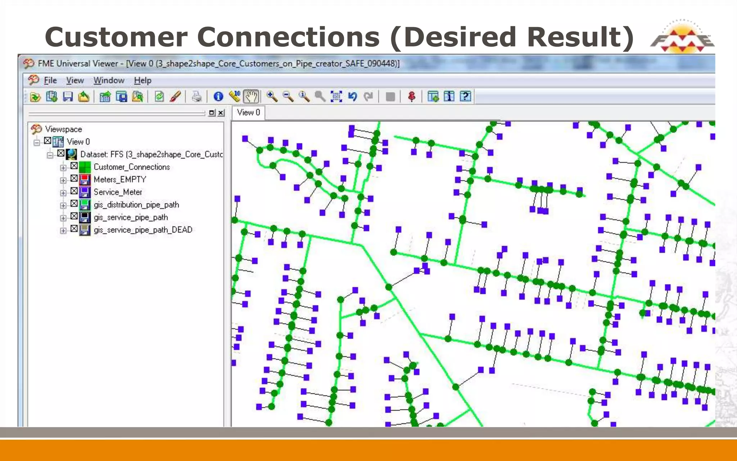The width and height of the screenshot is (737, 461).
Task: Click the yellow pages with green arrow icon
Action: (138, 97)
